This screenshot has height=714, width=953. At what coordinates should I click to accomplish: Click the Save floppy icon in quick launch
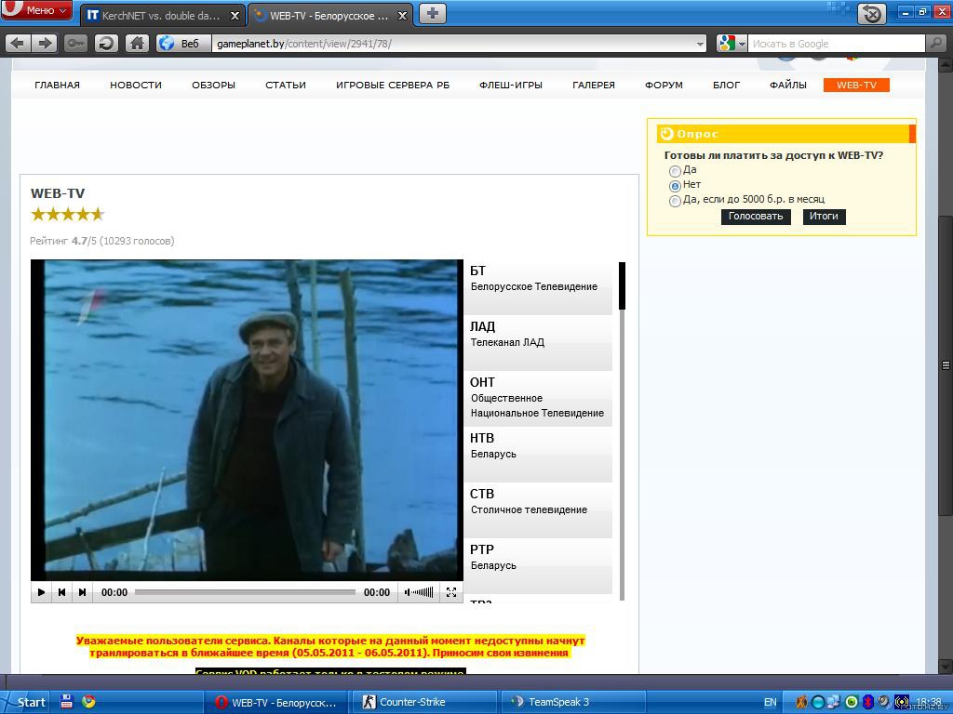67,701
